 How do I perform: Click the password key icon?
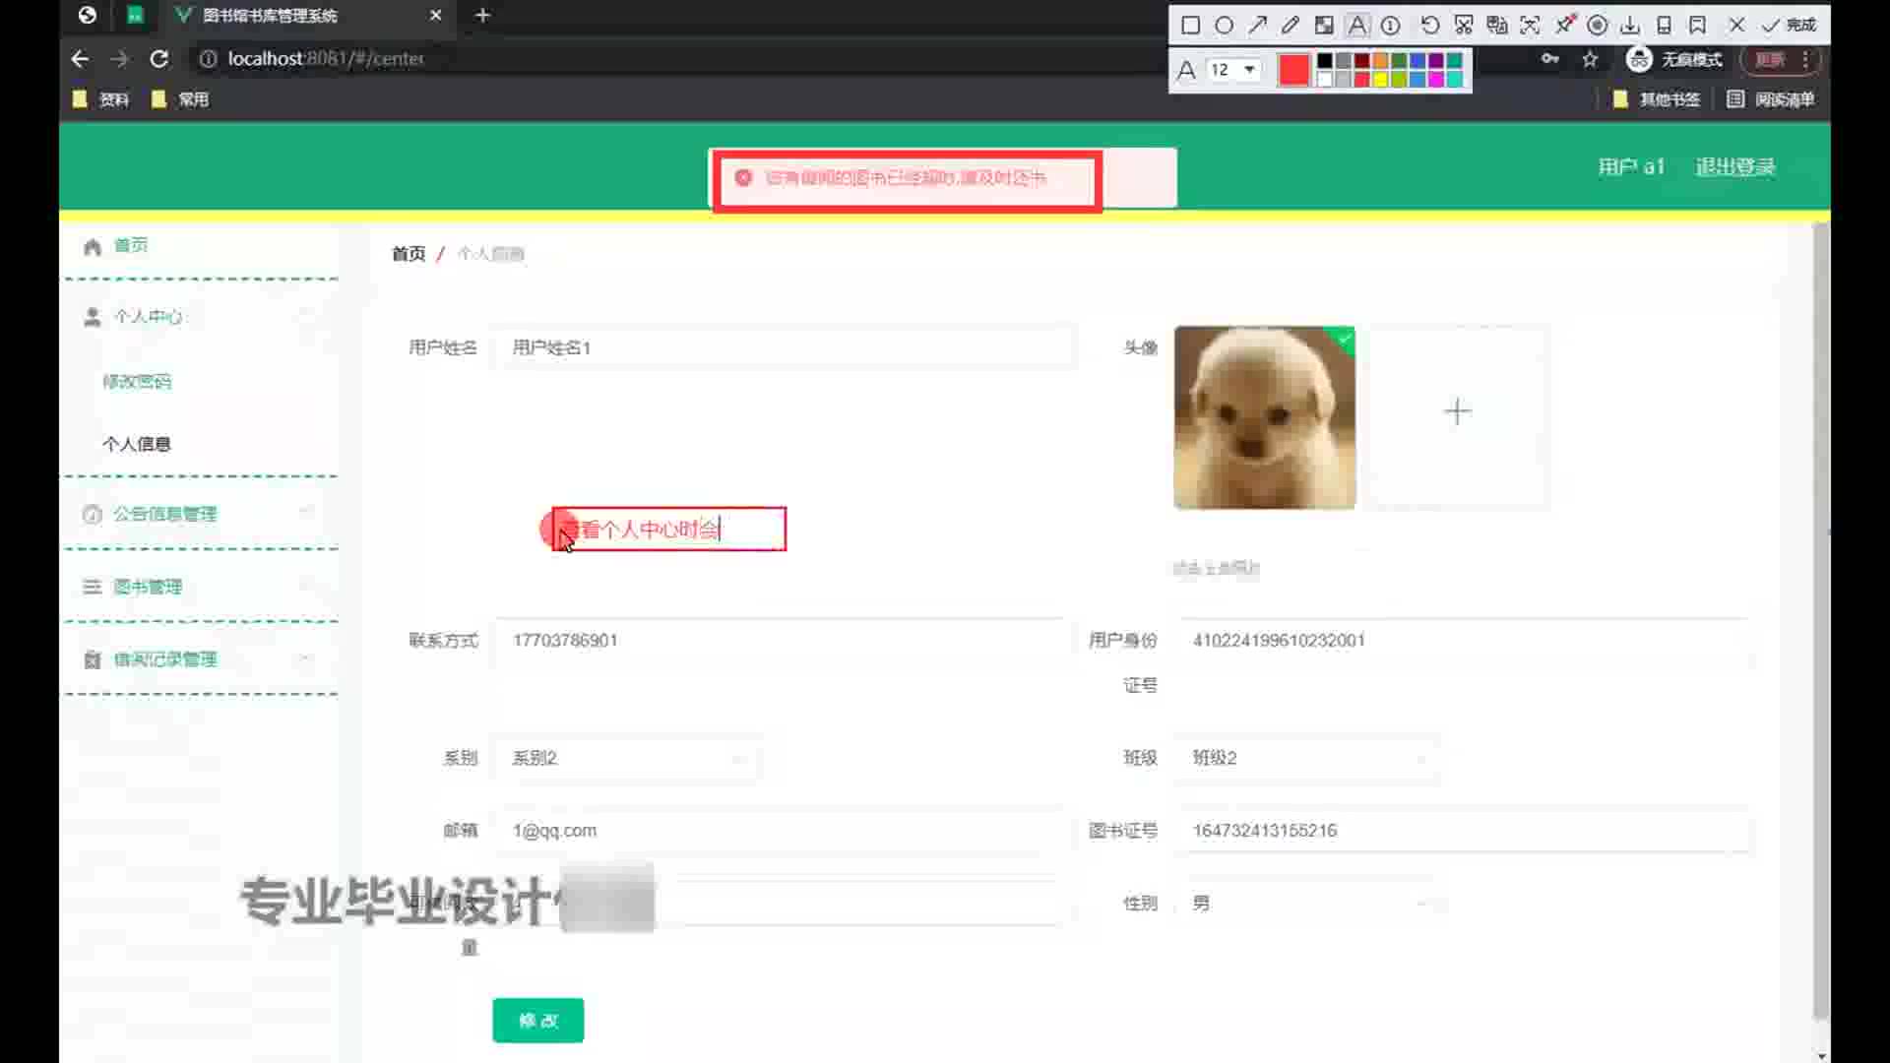(1550, 59)
